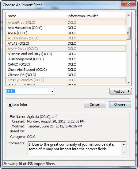Click the filter list scrollbar thumb
The width and height of the screenshot is (138, 169).
(128, 33)
